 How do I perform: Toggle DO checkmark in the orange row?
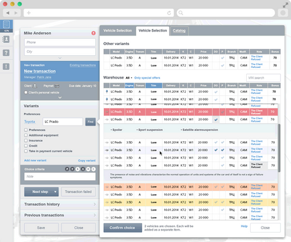216,187
